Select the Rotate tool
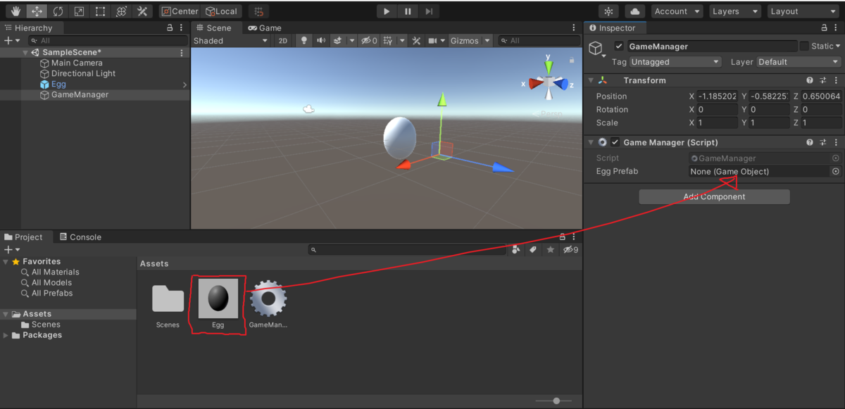 (x=58, y=11)
